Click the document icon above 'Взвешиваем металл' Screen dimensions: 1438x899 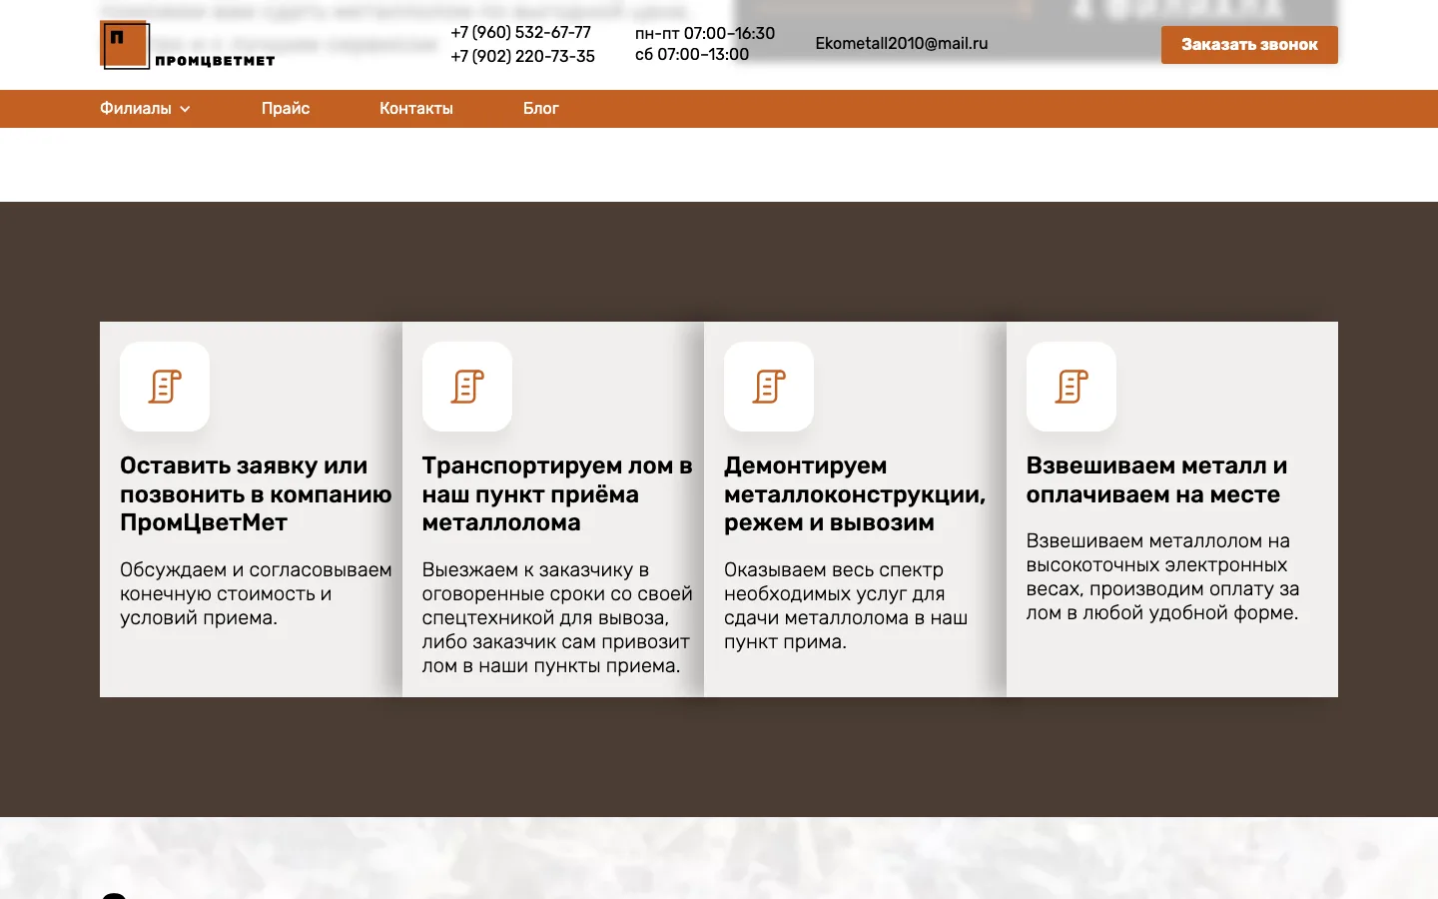coord(1072,387)
